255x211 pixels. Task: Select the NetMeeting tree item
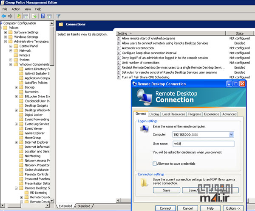point(33,156)
